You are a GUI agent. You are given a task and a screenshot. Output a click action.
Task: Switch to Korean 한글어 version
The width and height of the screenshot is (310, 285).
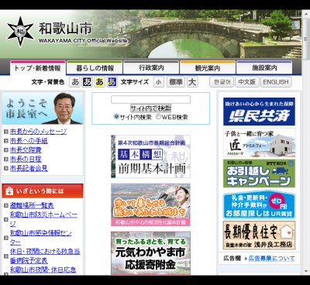tap(222, 82)
